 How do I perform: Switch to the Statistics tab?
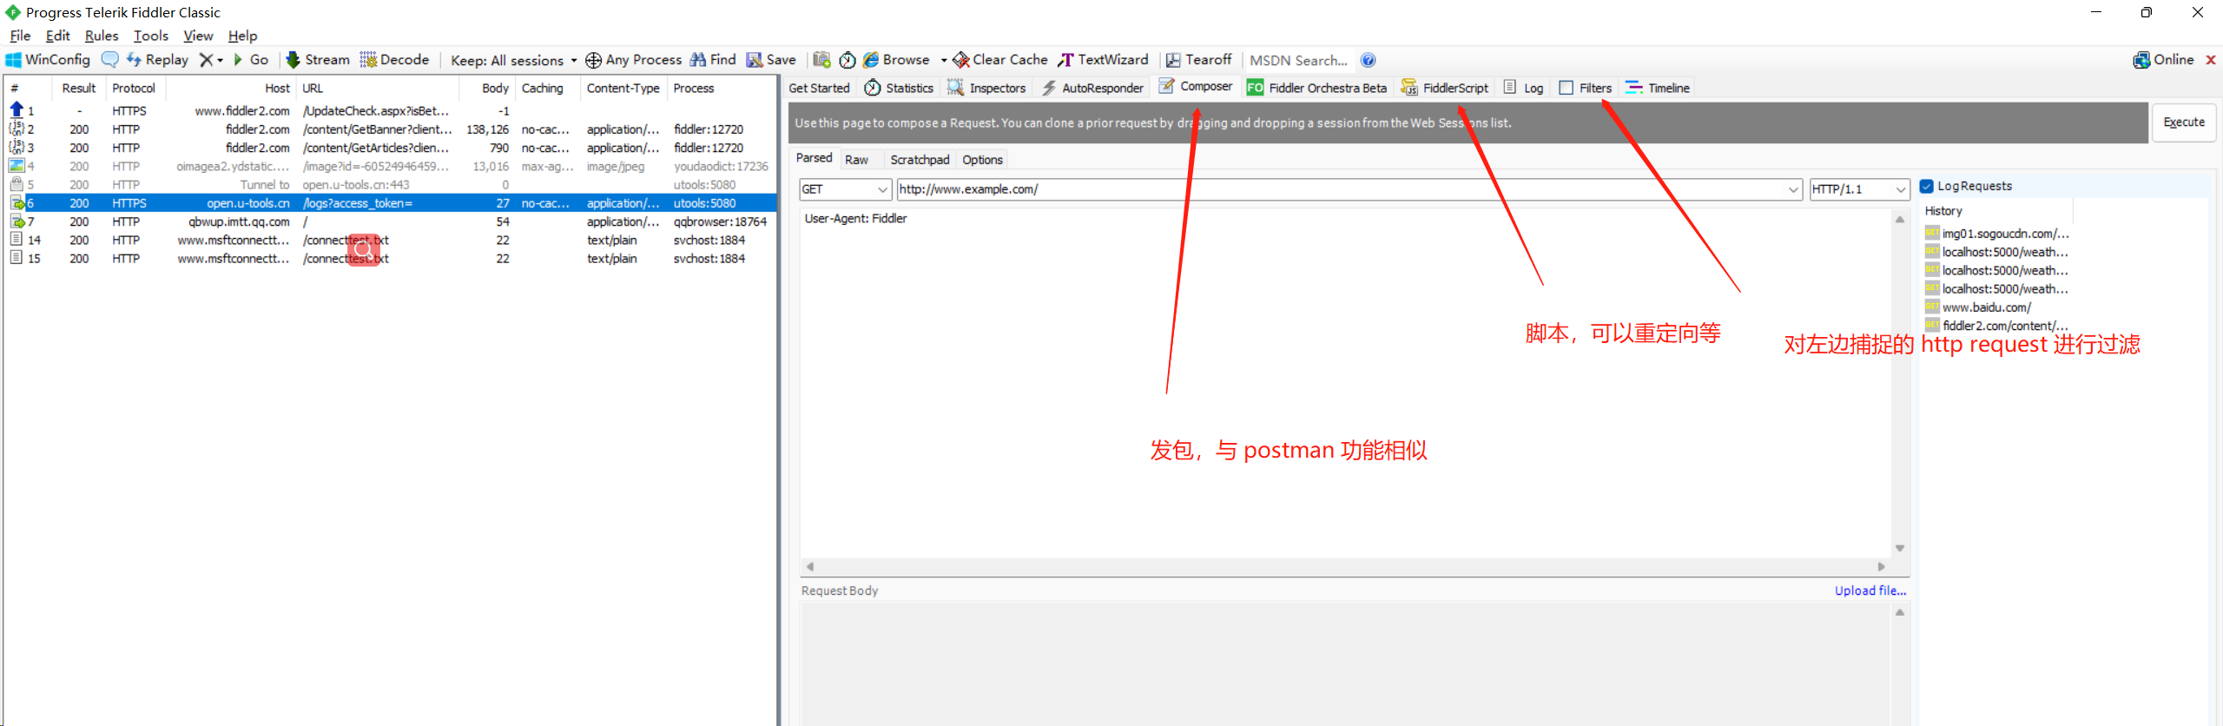899,88
